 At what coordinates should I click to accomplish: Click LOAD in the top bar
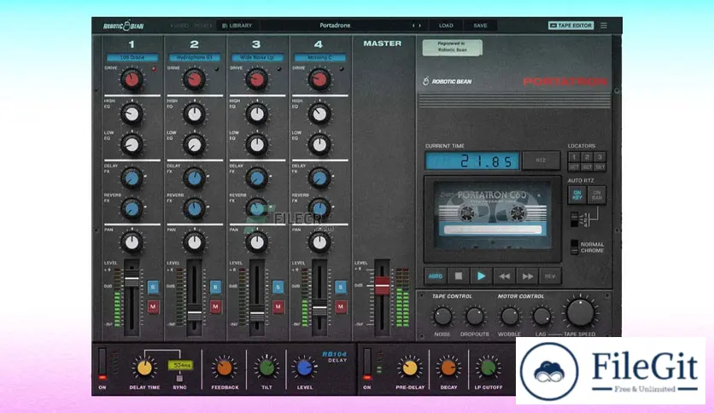(x=446, y=26)
